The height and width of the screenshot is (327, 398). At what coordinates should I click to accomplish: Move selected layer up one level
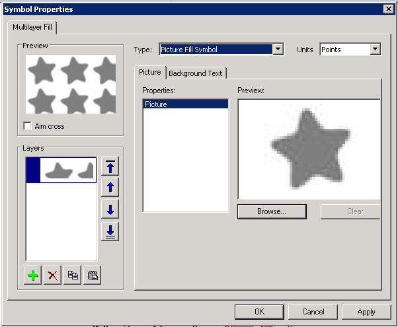110,188
